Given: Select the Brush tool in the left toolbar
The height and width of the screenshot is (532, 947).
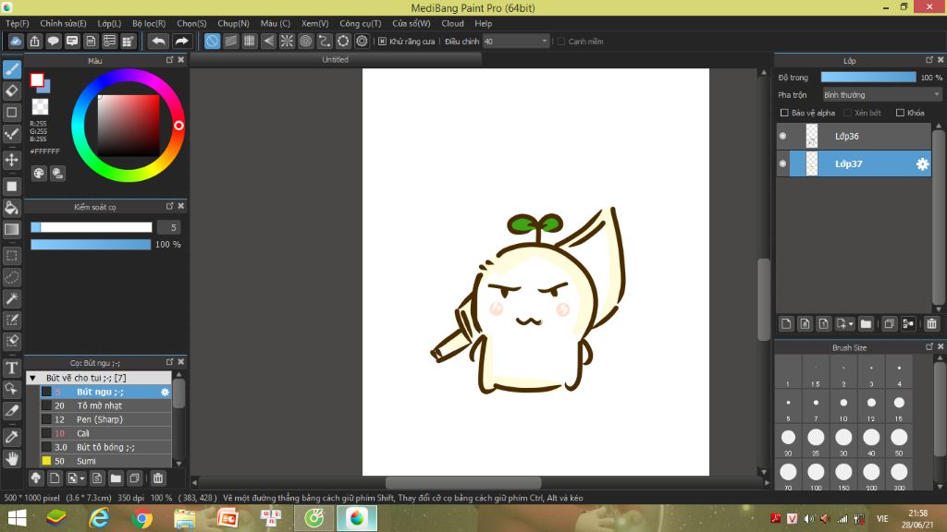Looking at the screenshot, I should pos(11,69).
